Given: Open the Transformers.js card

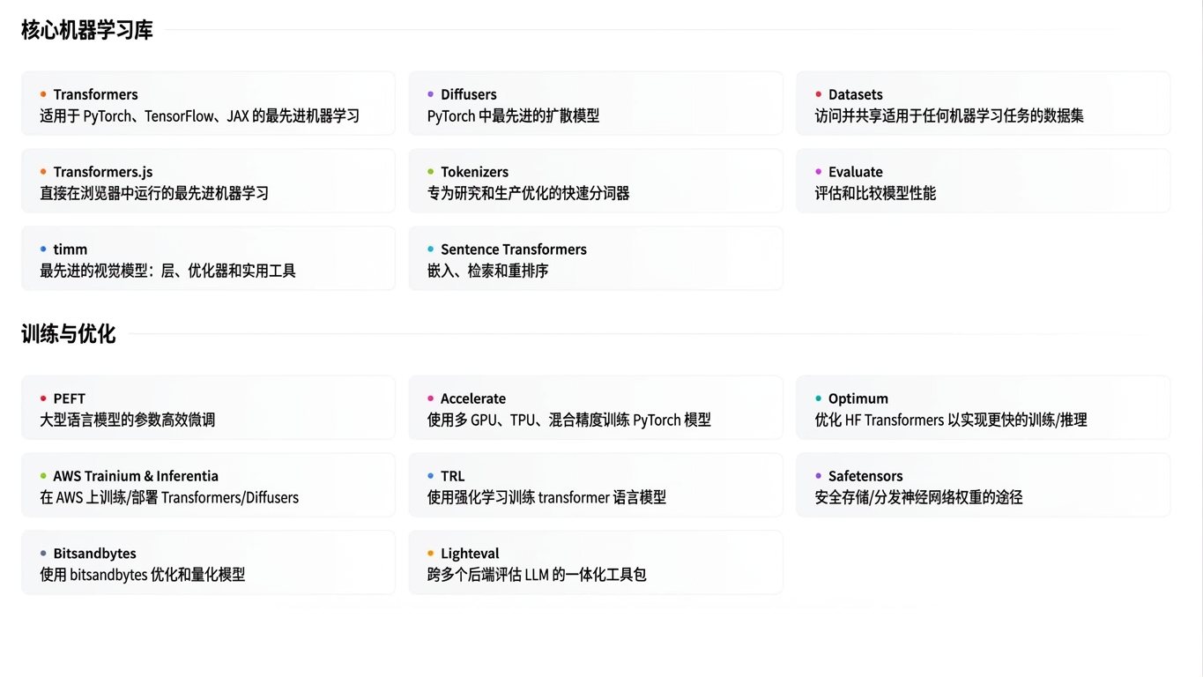Looking at the screenshot, I should 208,182.
